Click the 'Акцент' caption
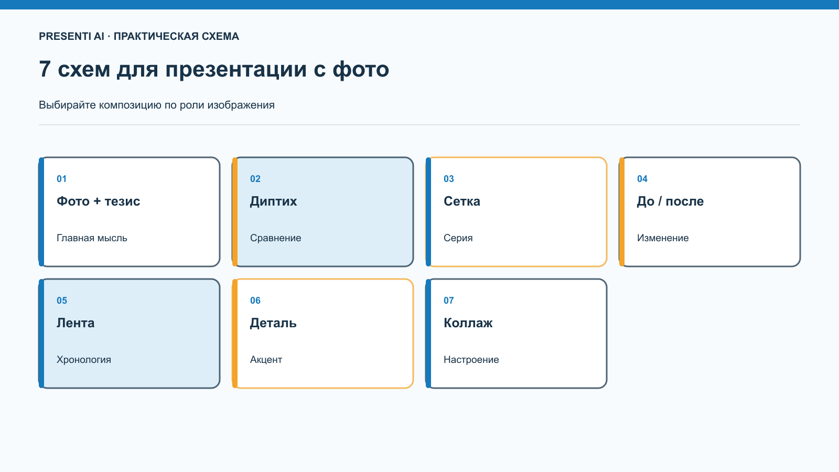Screen dimensions: 839x472 tap(266, 360)
